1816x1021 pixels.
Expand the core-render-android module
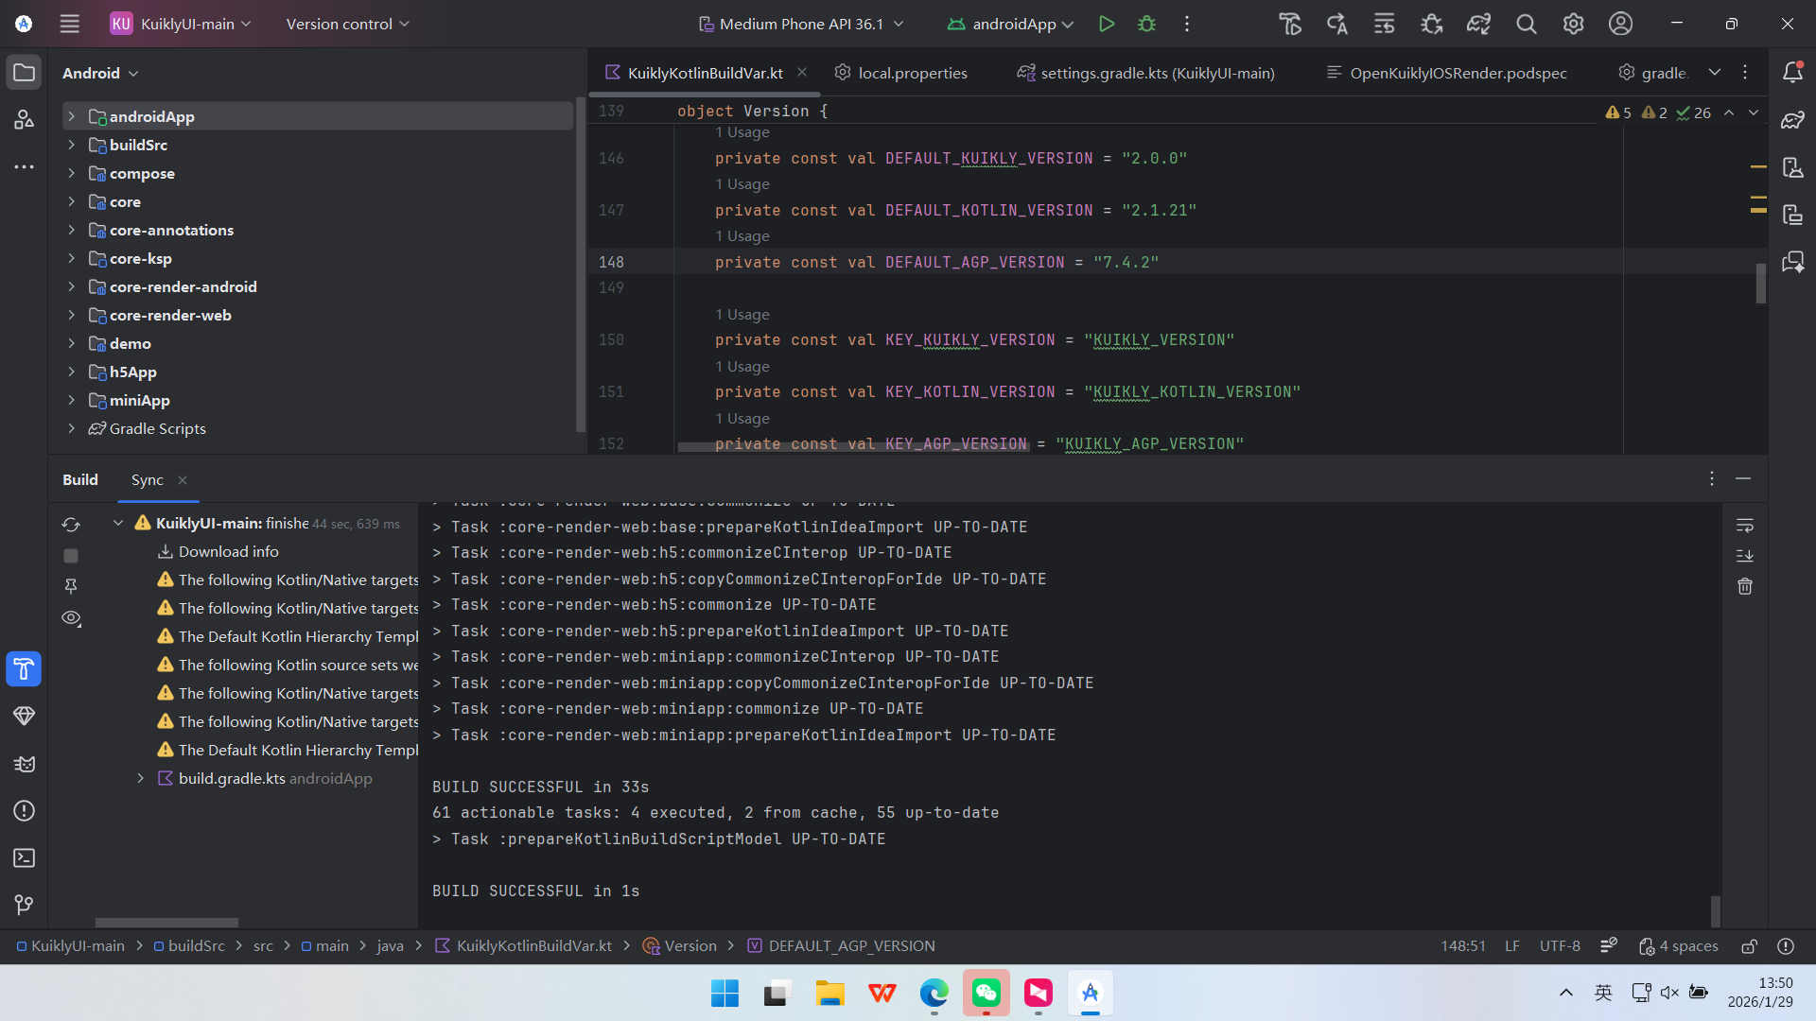tap(71, 286)
